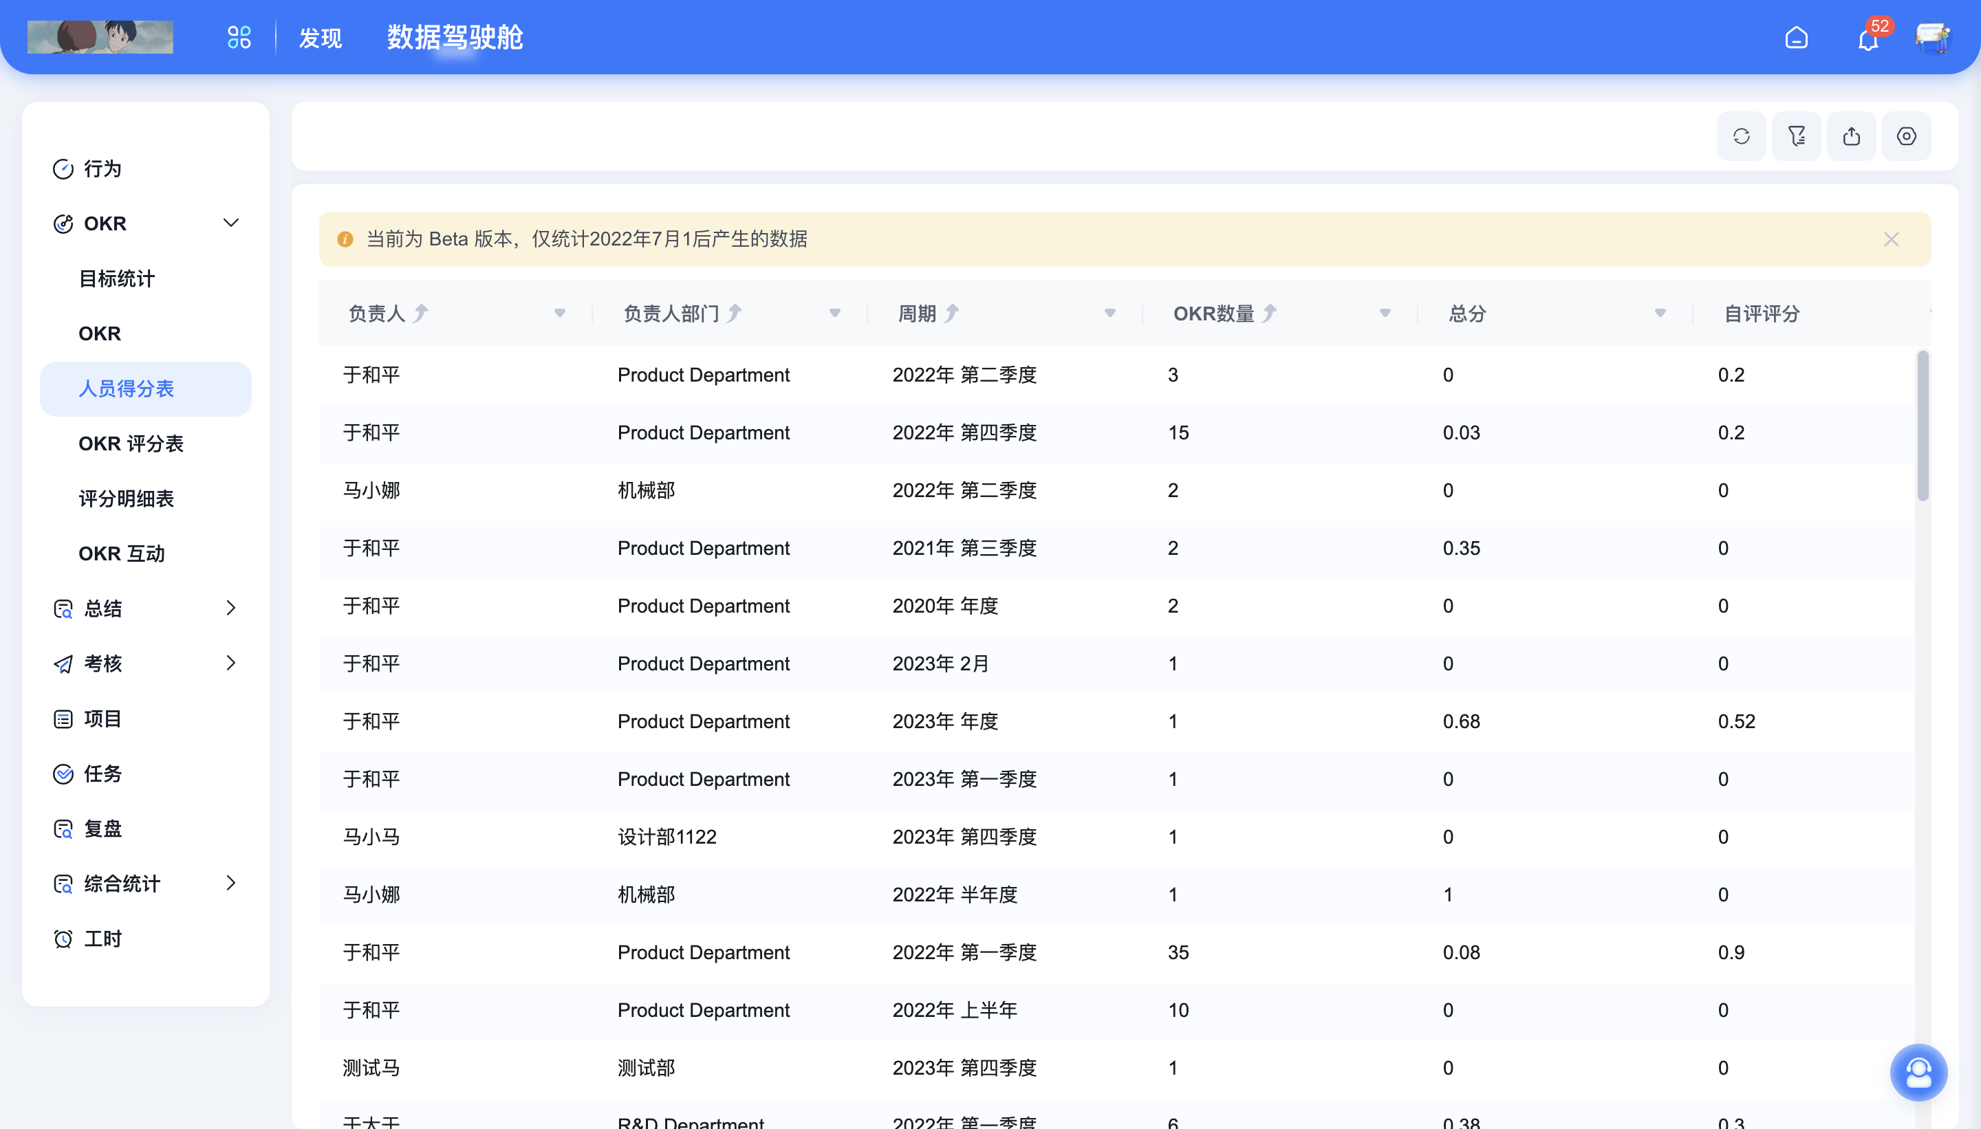Click 发现 in top navigation
The width and height of the screenshot is (1981, 1129).
[x=321, y=38]
